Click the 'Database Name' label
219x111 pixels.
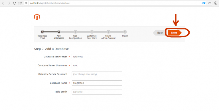(58, 83)
